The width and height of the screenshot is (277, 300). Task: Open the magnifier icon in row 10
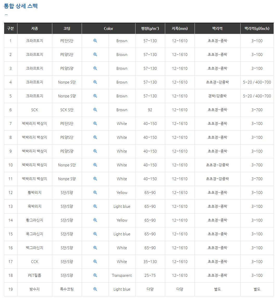point(95,165)
